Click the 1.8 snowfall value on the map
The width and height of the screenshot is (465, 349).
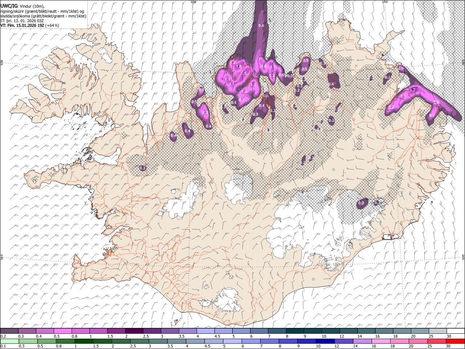[x=239, y=67]
